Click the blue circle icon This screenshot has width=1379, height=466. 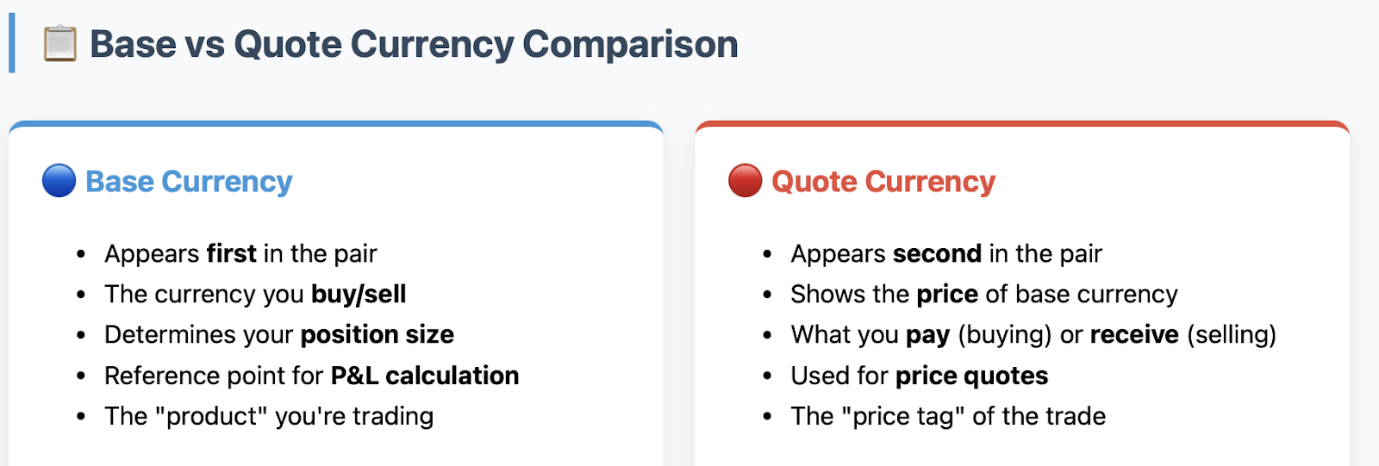point(59,181)
